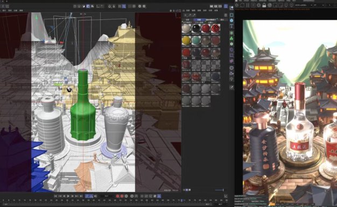Click the blue playhead marker on the timeline ruler
This screenshot has height=207, width=337.
(x=181, y=201)
